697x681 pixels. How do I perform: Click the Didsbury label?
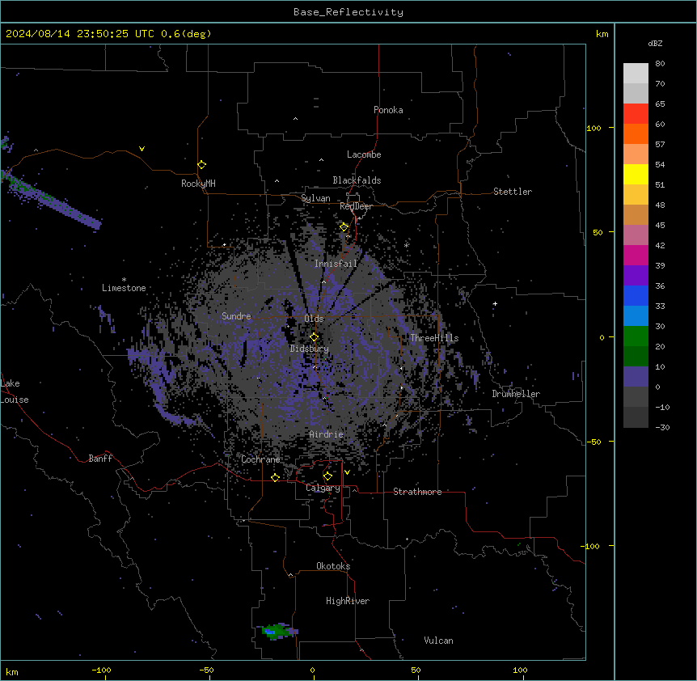(x=310, y=349)
